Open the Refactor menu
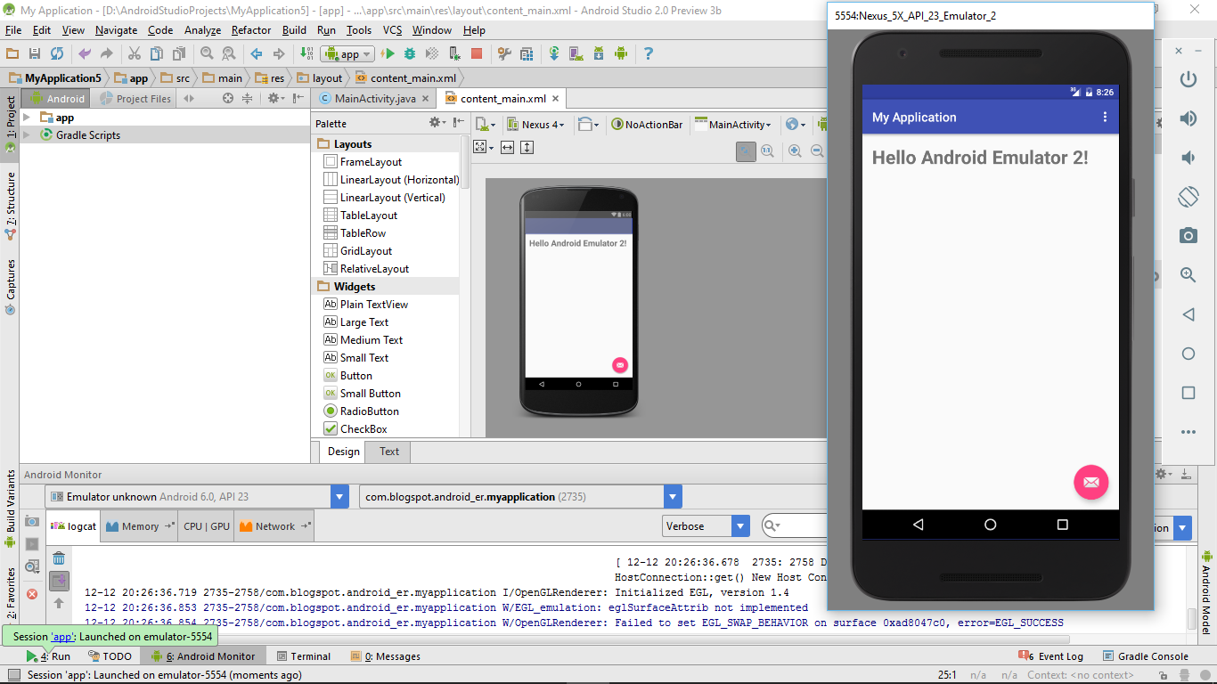This screenshot has height=684, width=1217. [x=251, y=30]
